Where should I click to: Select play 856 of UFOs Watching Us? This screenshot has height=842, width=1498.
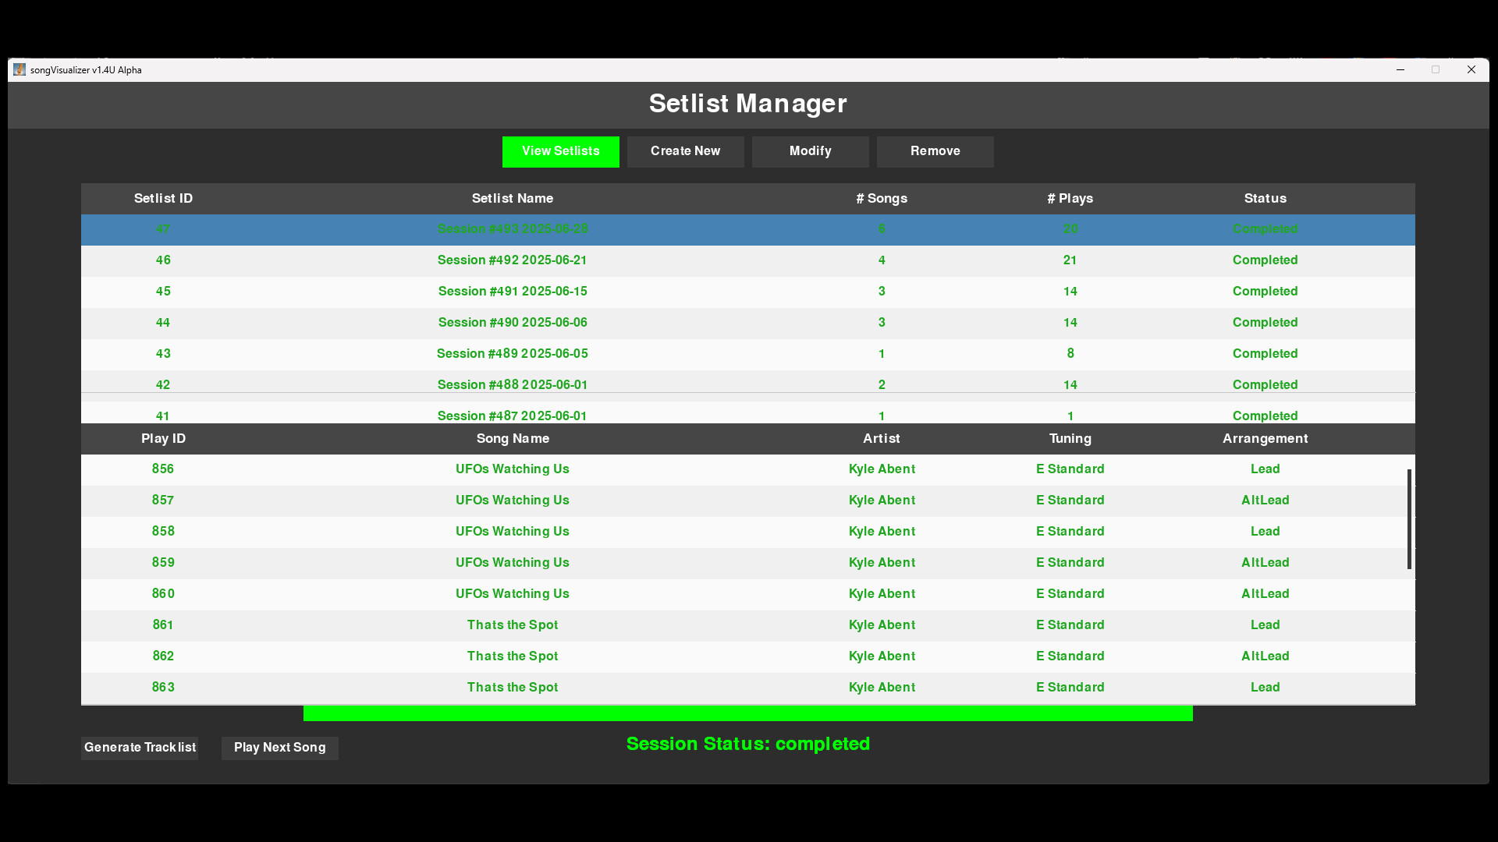point(512,469)
